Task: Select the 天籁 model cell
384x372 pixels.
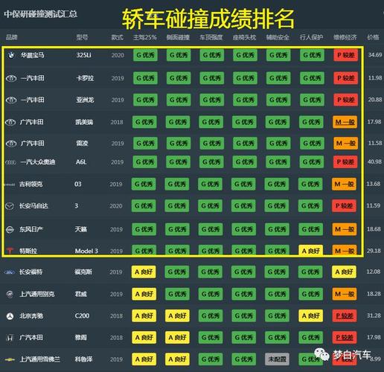Action: click(81, 229)
